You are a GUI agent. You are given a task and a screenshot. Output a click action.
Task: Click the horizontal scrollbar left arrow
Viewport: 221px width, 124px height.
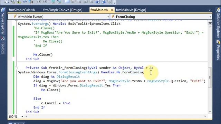(x=26, y=116)
